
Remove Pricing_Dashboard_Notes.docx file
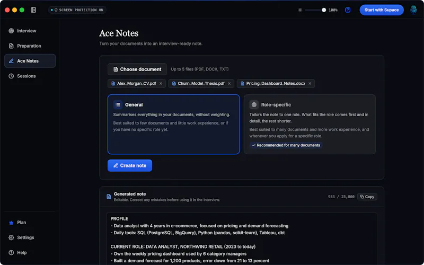pyautogui.click(x=310, y=84)
